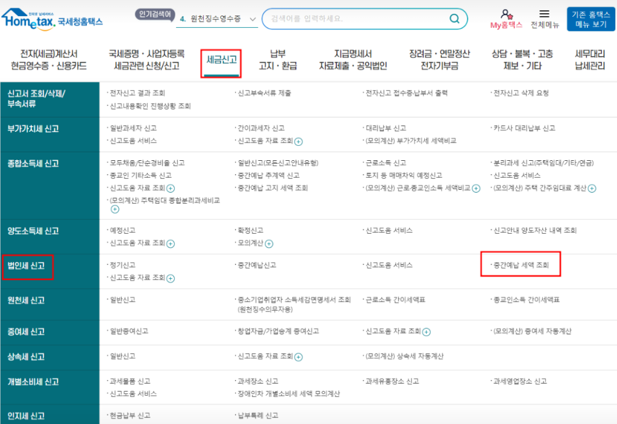Open My홈택스 user icon

506,14
